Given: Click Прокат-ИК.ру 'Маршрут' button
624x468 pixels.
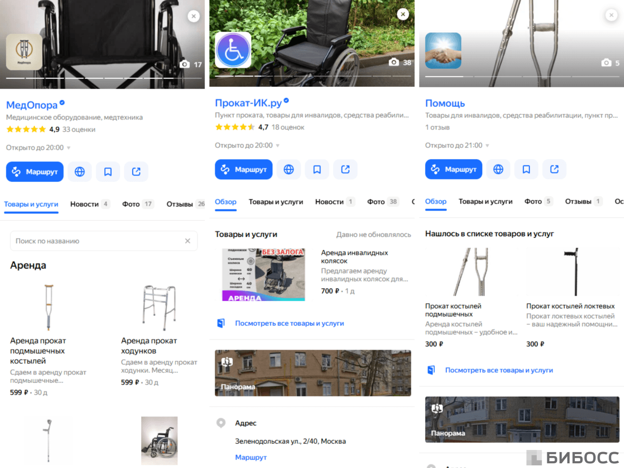Looking at the screenshot, I should coord(244,170).
